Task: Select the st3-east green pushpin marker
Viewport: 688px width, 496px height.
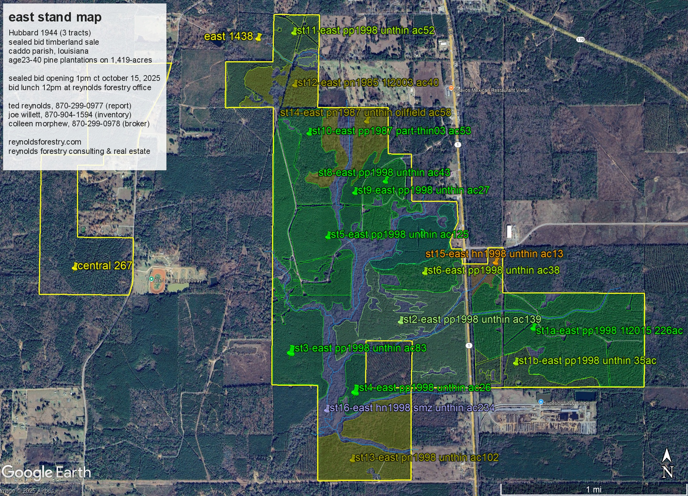Action: pos(291,351)
